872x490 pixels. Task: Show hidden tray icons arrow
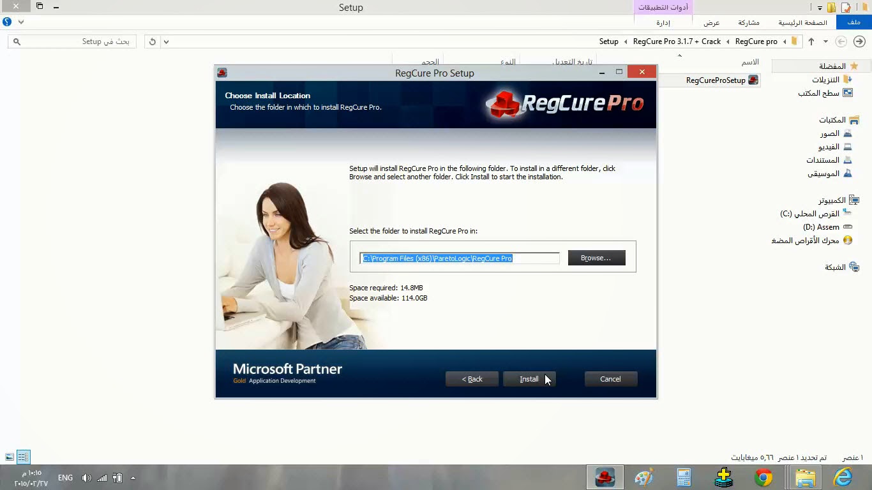(x=133, y=477)
